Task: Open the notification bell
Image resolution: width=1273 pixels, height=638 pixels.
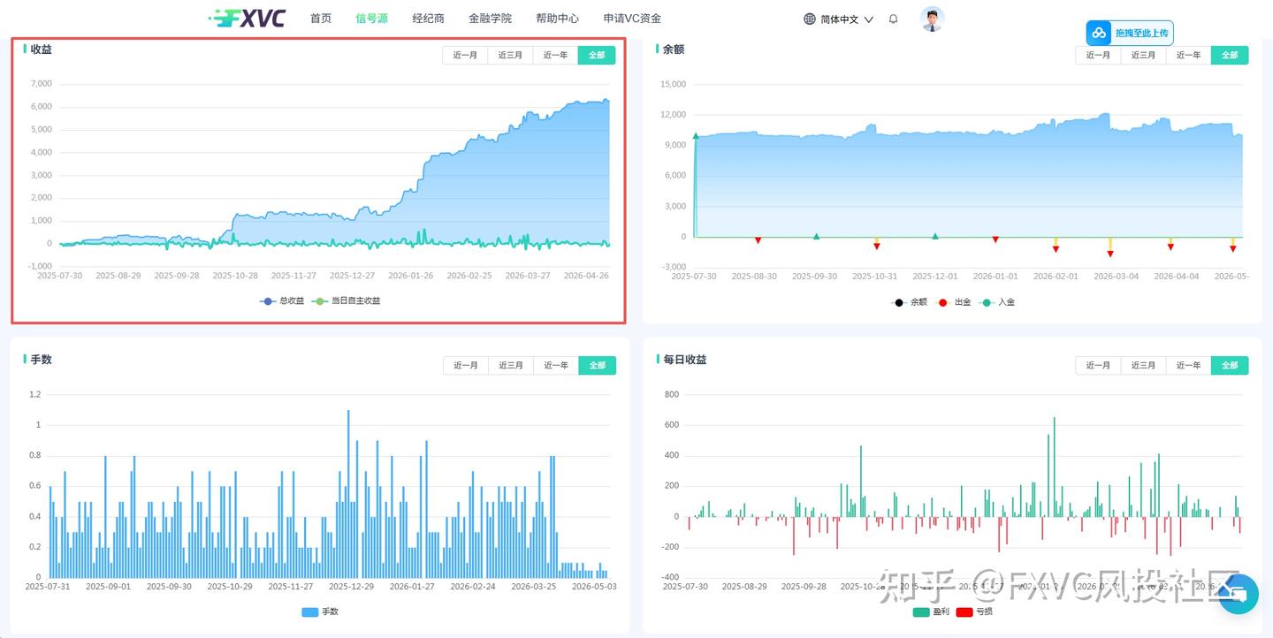Action: 893,19
